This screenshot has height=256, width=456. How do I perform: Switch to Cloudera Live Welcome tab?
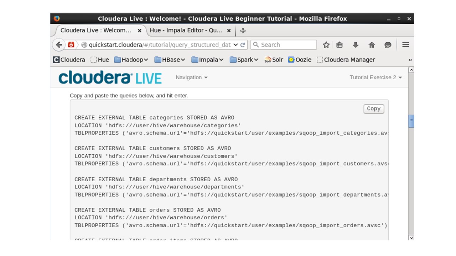click(96, 31)
